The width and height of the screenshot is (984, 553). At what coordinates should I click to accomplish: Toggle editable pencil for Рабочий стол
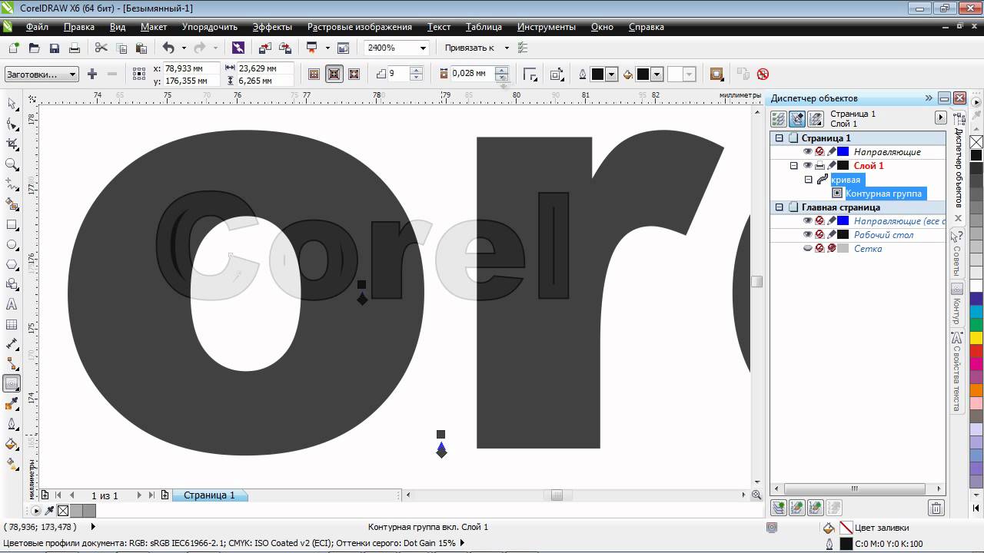click(831, 234)
